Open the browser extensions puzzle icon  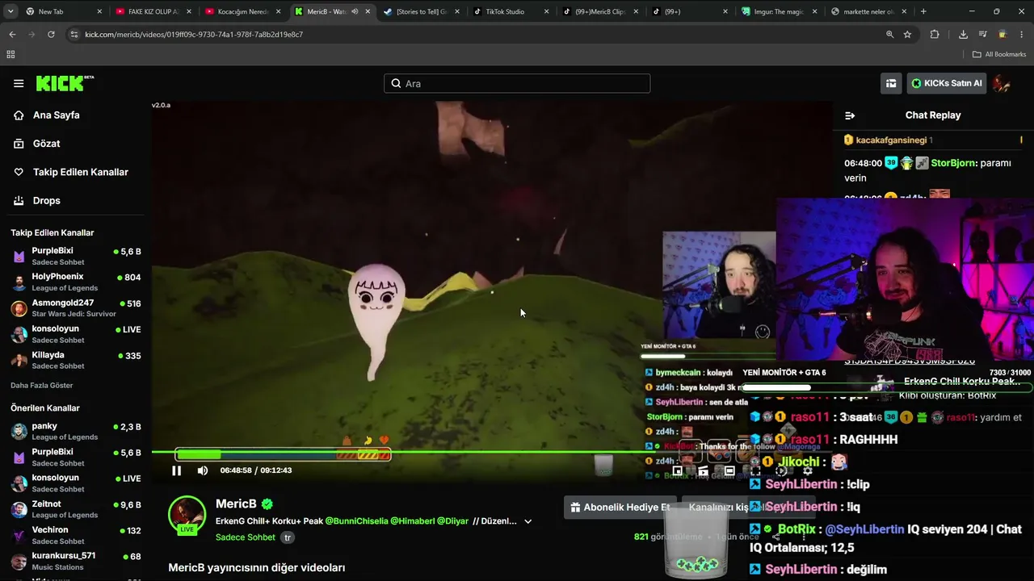coord(935,35)
